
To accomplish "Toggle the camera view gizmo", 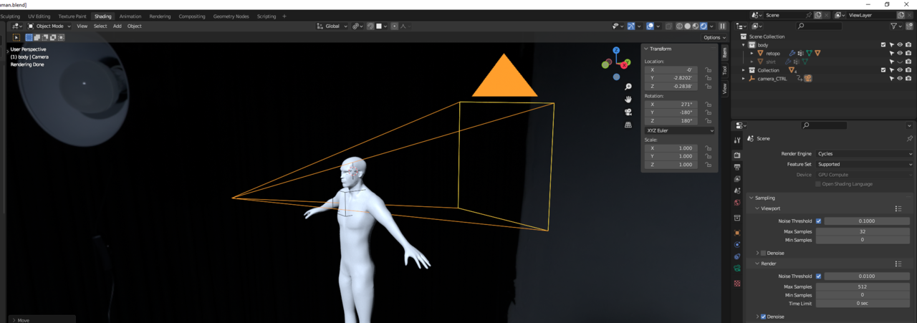I will click(x=628, y=112).
